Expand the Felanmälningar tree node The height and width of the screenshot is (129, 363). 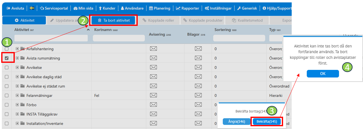(17, 95)
